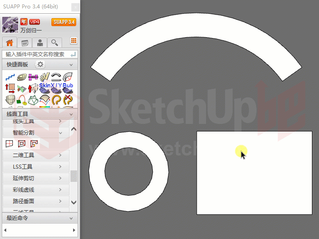Click the red diagonal split quad icon
Viewport: 319px width, 239px height.
coord(22,144)
